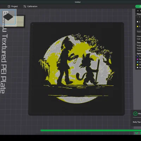Image resolution: width=141 pixels, height=141 pixels.
Task: Click the Untitled window title
Action: point(78,2)
